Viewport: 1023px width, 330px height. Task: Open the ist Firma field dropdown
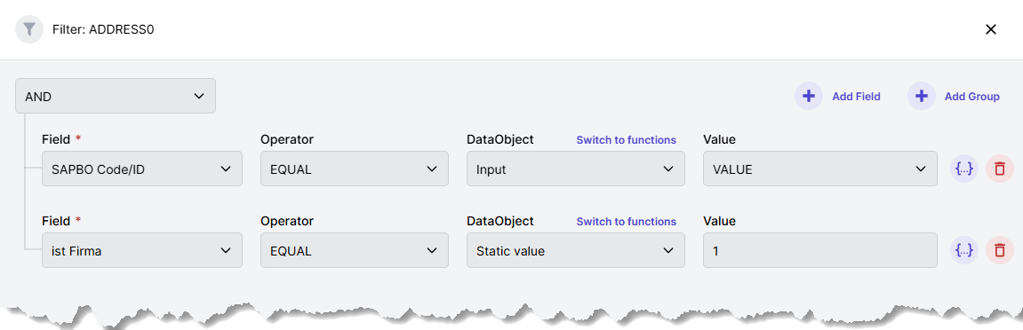coord(142,250)
